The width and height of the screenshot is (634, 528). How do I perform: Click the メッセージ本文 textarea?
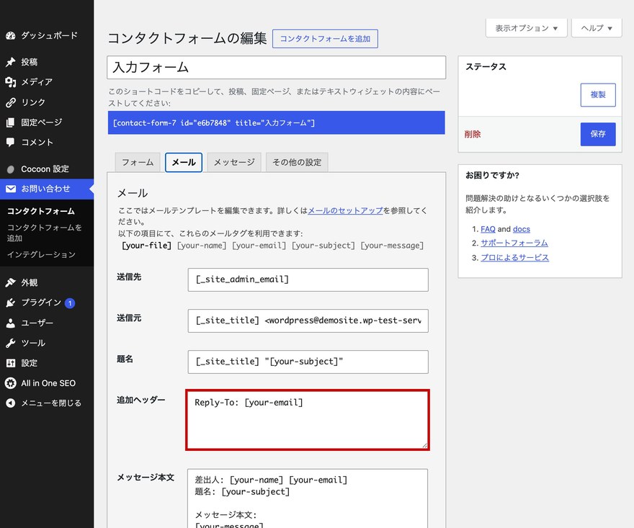(308, 498)
